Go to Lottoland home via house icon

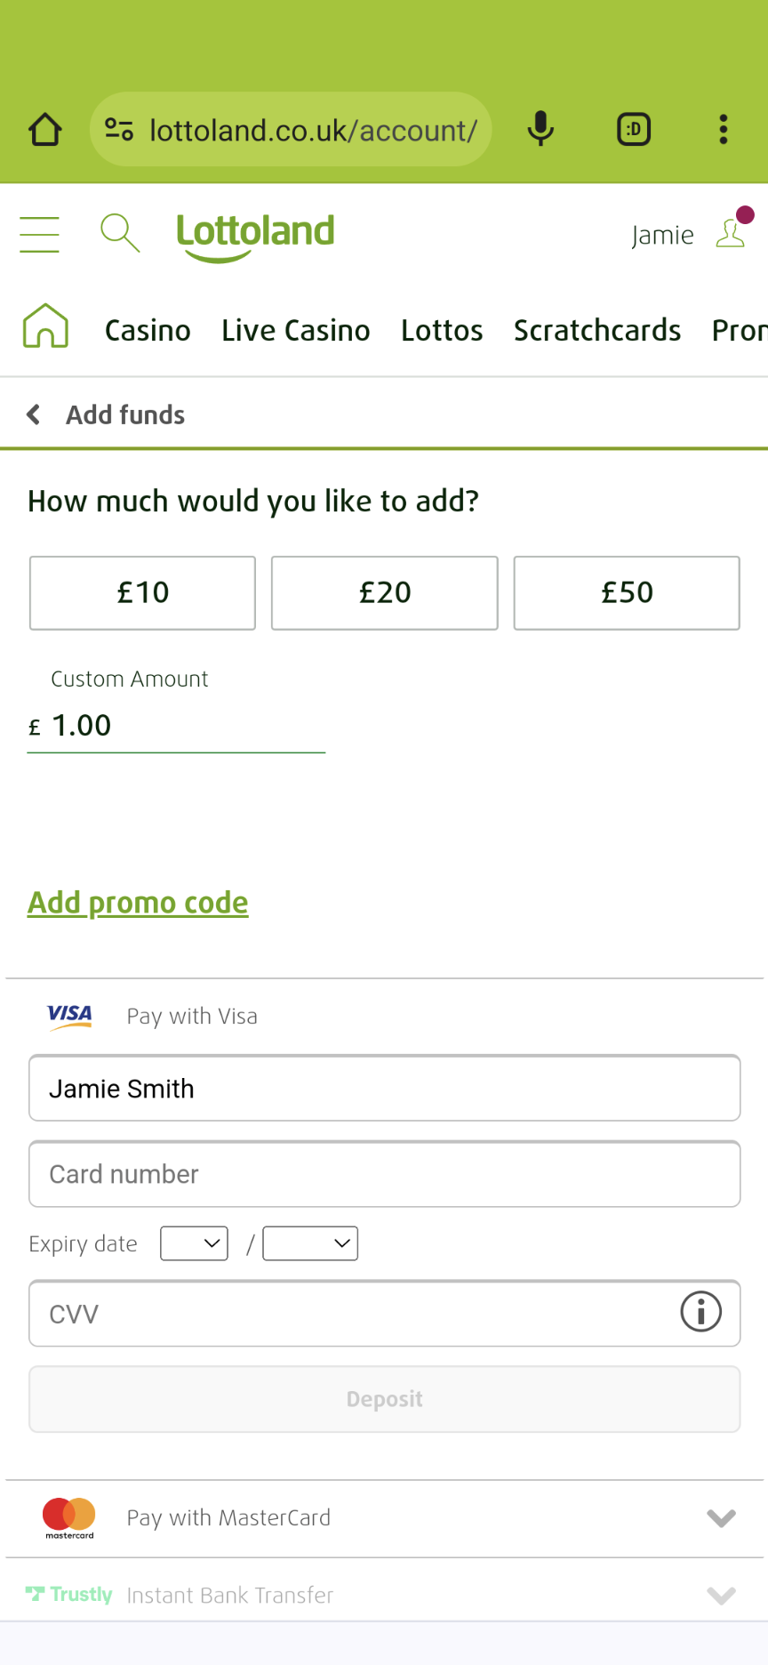(x=45, y=326)
